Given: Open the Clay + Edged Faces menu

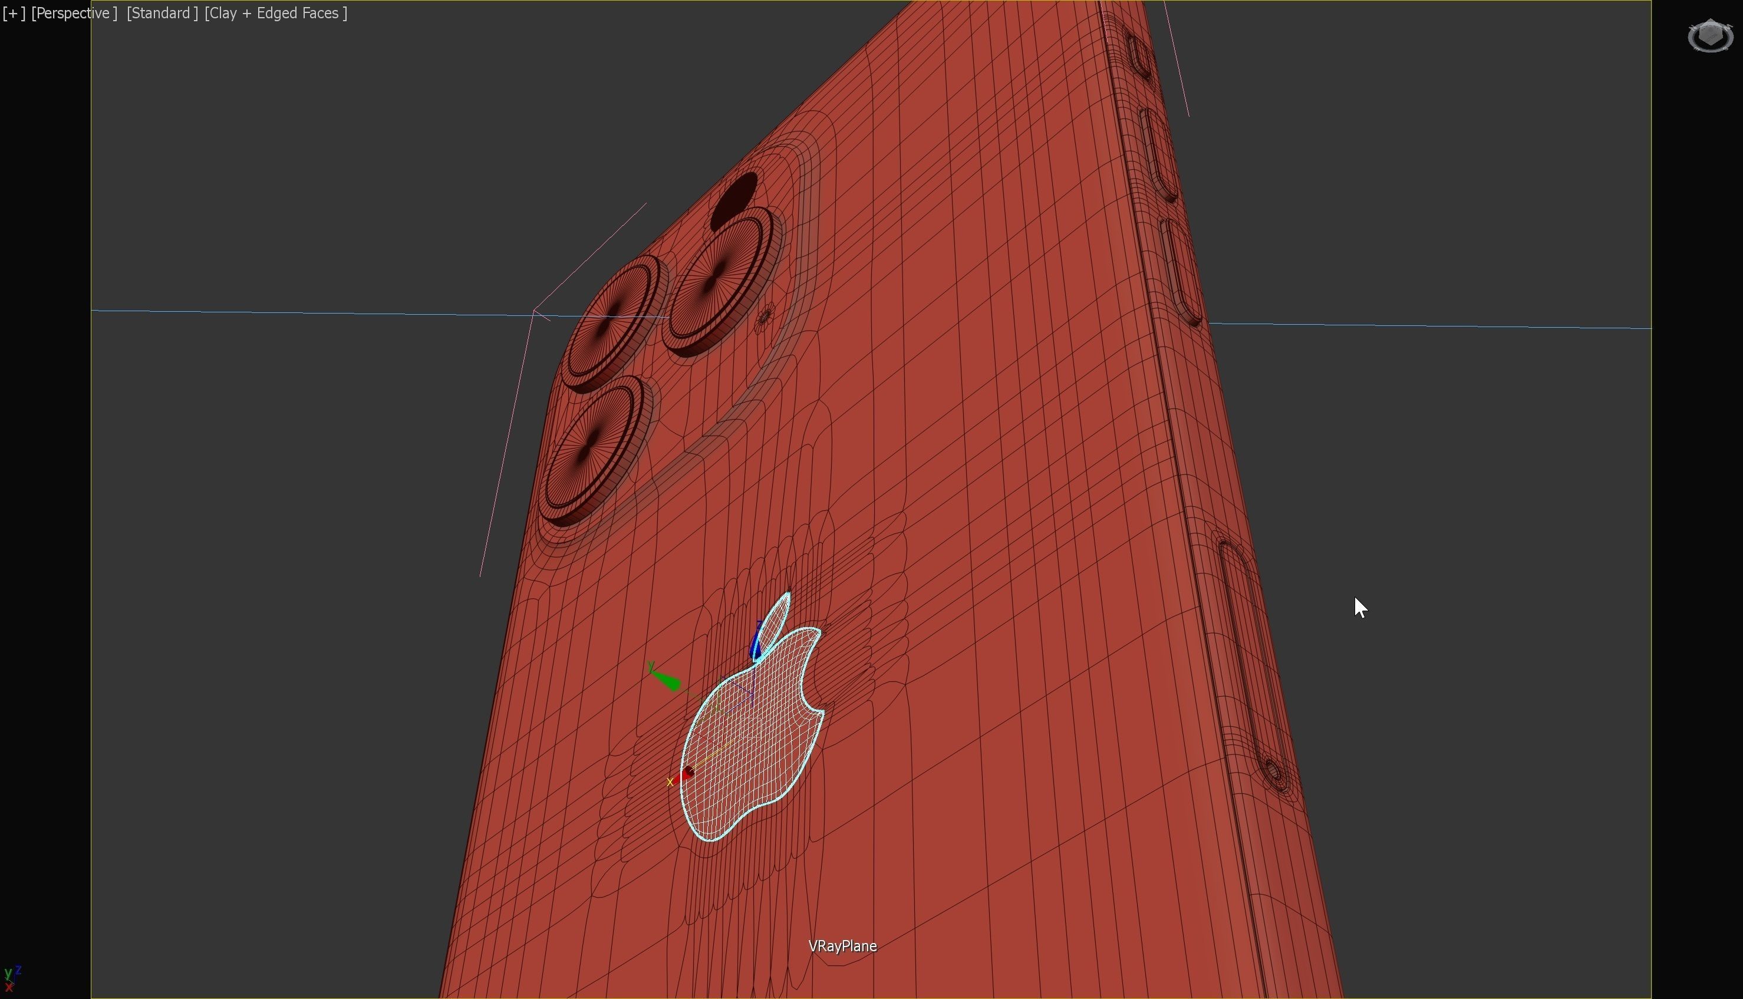Looking at the screenshot, I should (x=276, y=13).
